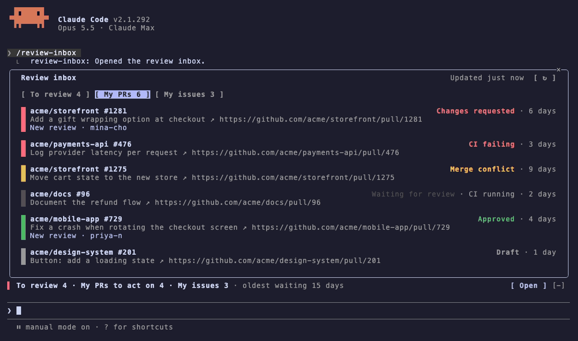Viewport: 578px width, 341px height.
Task: Focus the command prompt input line
Action: point(289,311)
